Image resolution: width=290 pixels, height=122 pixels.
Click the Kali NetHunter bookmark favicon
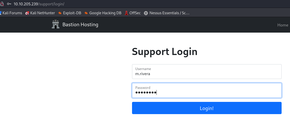click(27, 13)
